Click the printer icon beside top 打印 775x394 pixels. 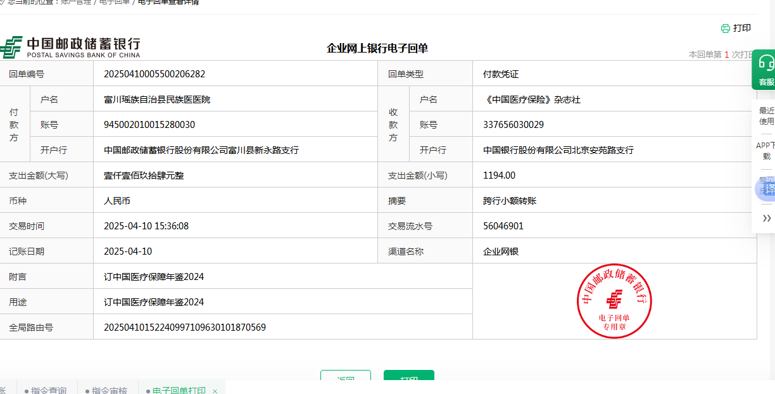tap(726, 29)
